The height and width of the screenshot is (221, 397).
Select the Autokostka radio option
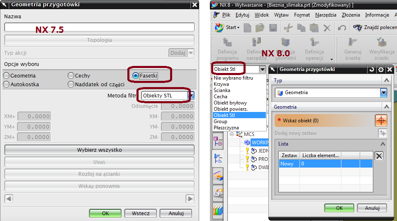coord(6,84)
